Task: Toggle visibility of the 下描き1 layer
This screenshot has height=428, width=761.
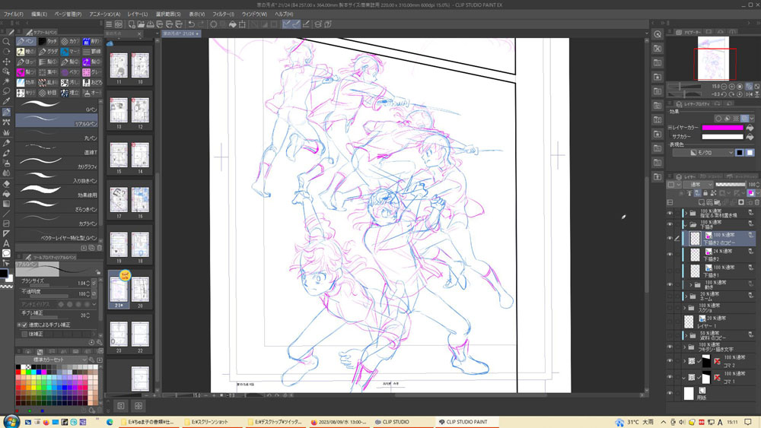Action: [x=670, y=271]
